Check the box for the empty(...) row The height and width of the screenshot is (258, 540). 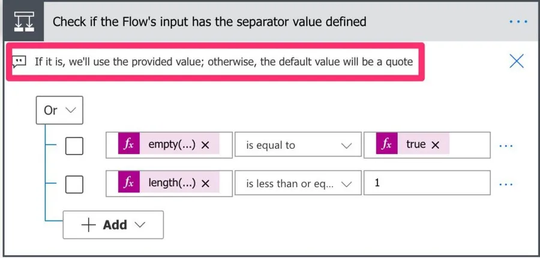coord(74,145)
